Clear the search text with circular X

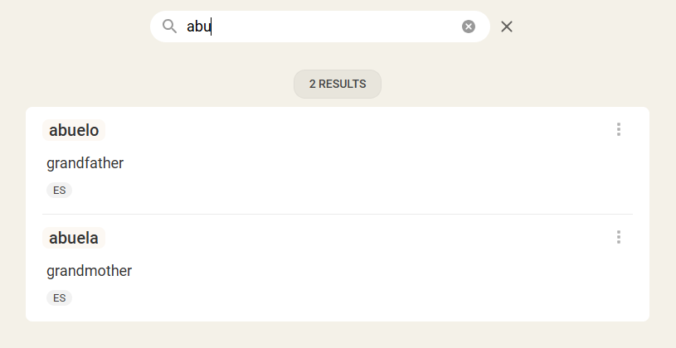[469, 27]
